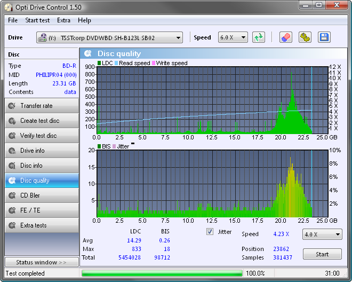Image resolution: width=352 pixels, height=282 pixels.
Task: Select the CD Bler button
Action: click(x=42, y=195)
